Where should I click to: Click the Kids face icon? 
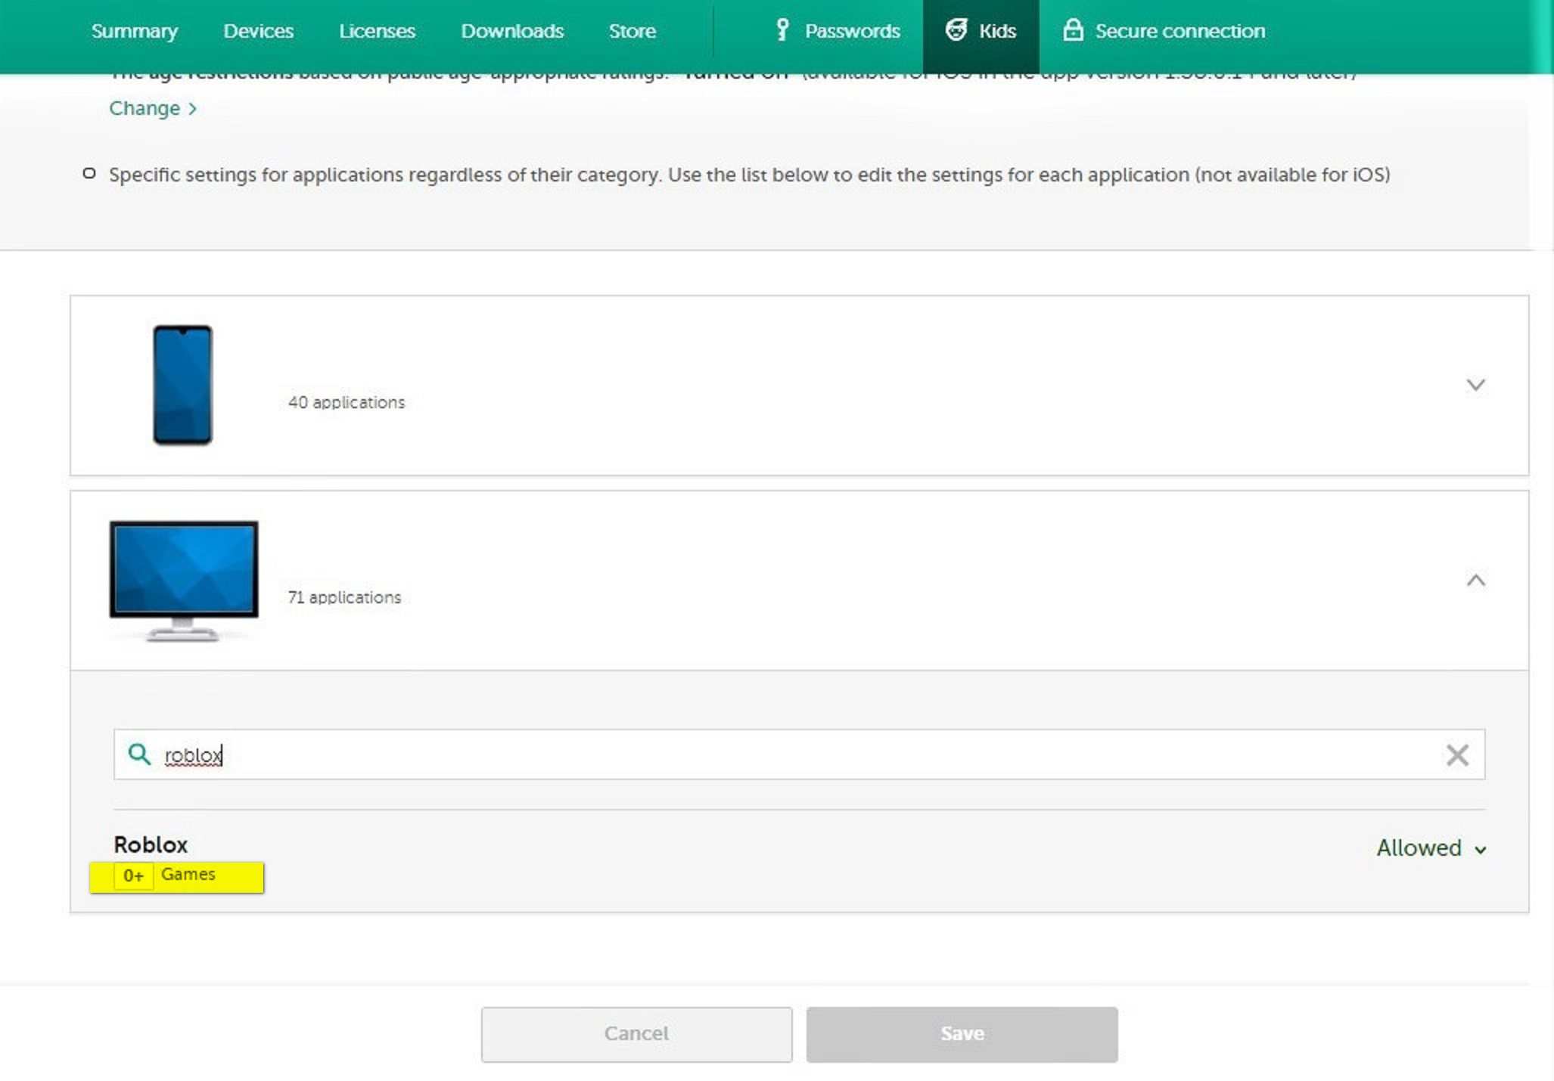(x=956, y=30)
